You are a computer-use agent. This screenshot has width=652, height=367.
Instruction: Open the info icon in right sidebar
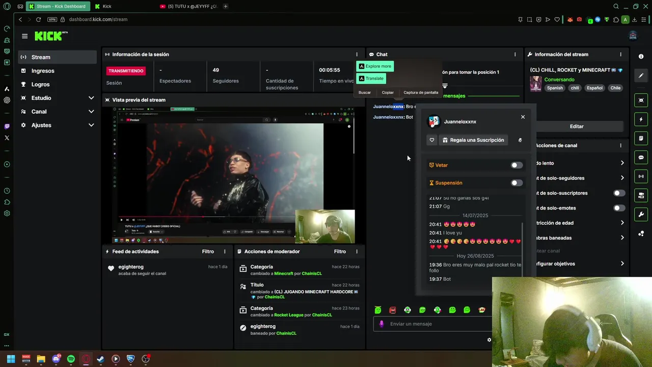[641, 57]
